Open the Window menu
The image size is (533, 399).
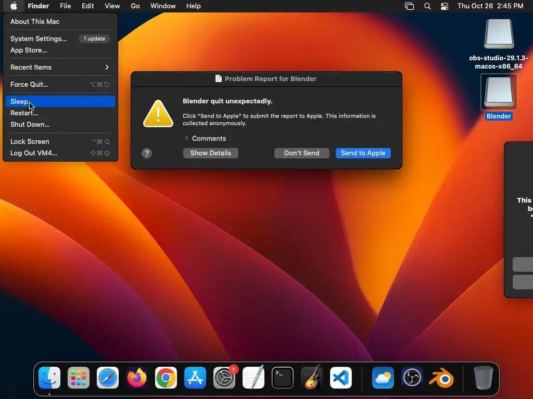163,6
